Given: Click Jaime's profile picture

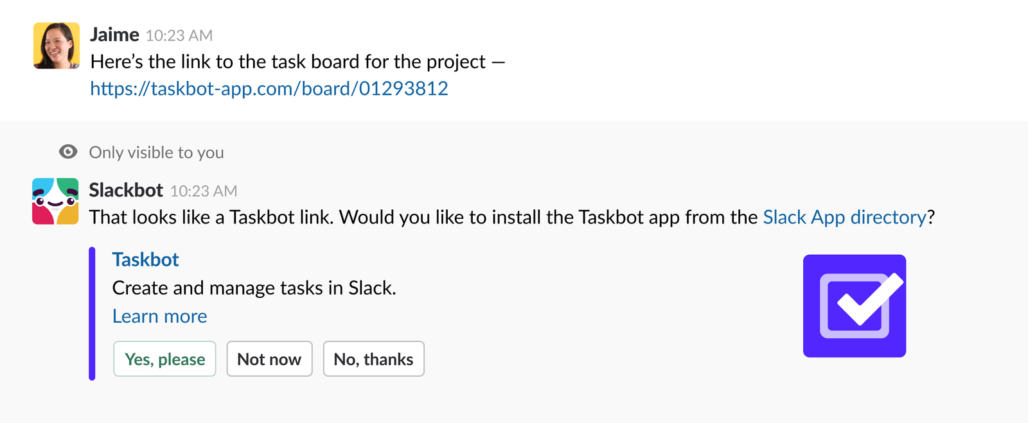Looking at the screenshot, I should pos(55,46).
